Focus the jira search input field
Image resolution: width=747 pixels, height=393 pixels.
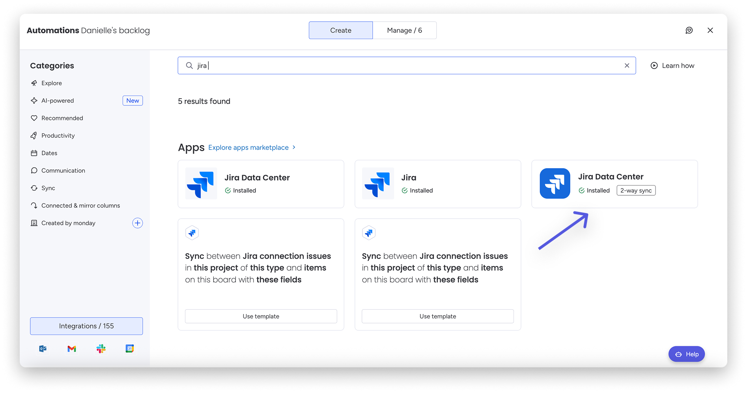tap(406, 65)
